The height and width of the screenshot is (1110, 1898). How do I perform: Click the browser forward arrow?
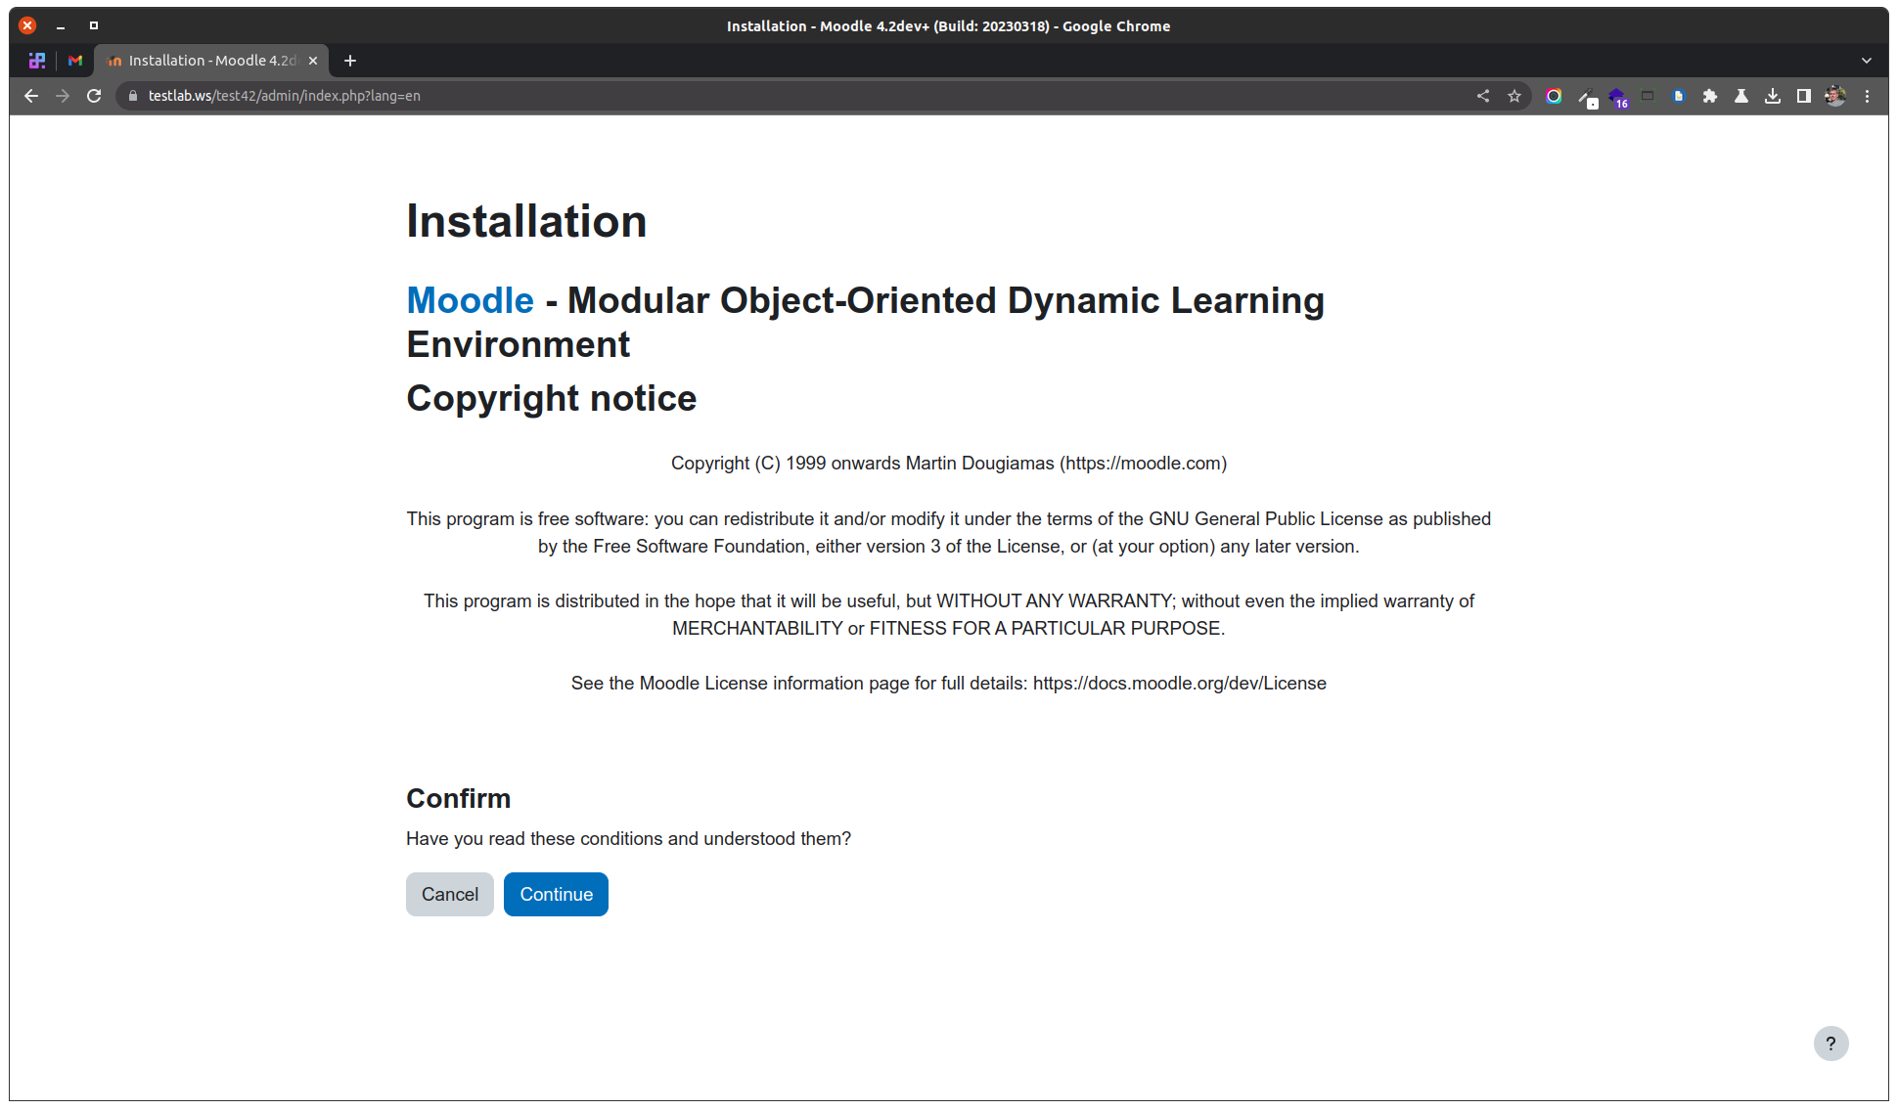(63, 96)
